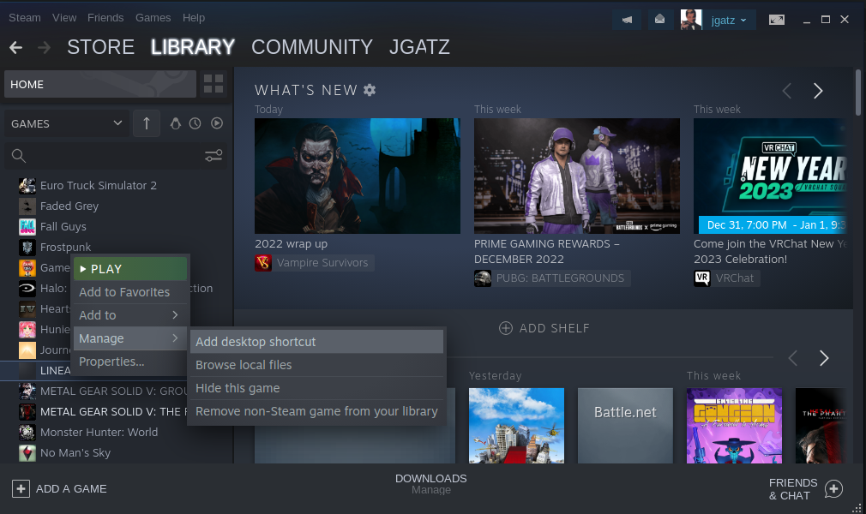Go back with the left arrow

(16, 47)
